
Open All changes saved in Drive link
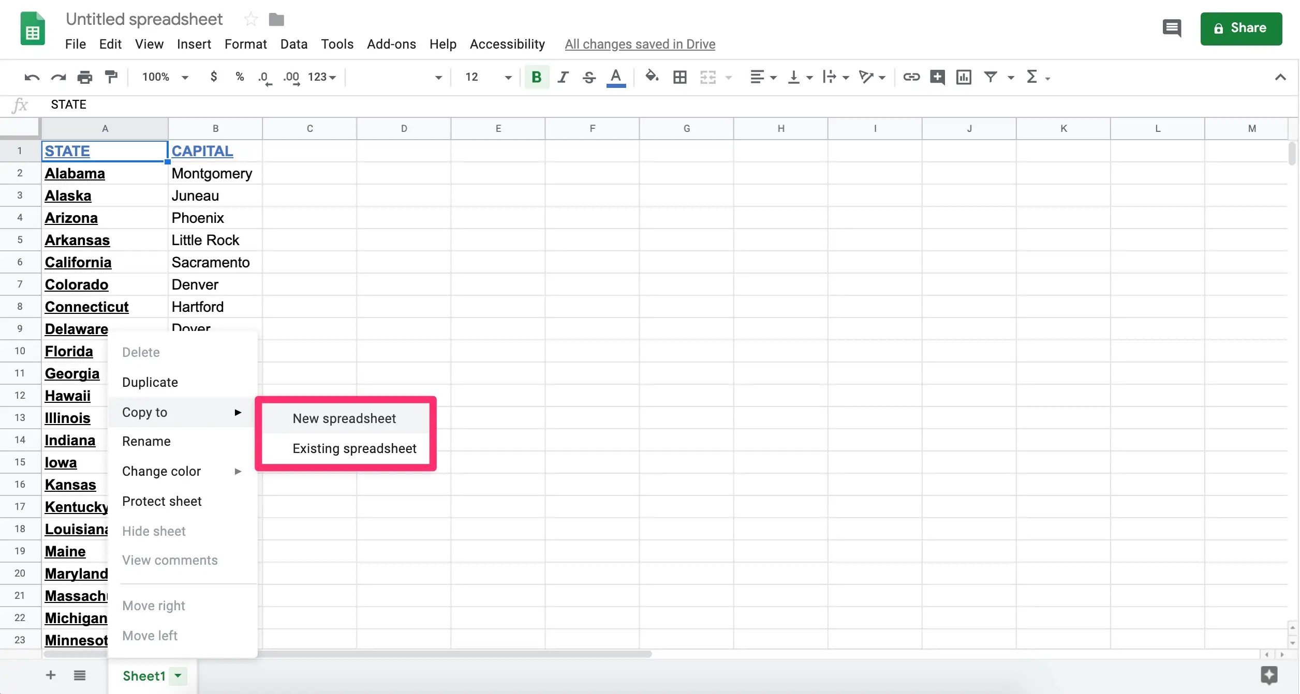[640, 44]
